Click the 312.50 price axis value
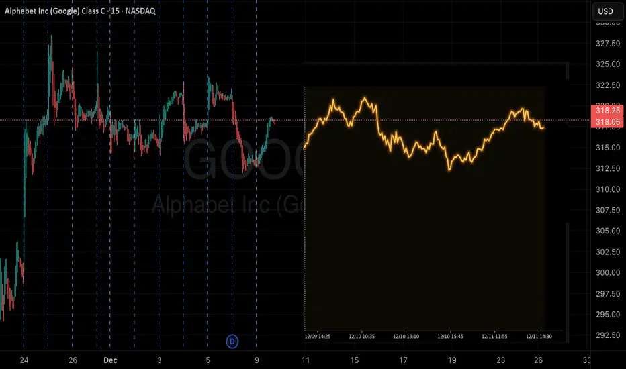Screen dimensions: 626x369 pyautogui.click(x=608, y=168)
